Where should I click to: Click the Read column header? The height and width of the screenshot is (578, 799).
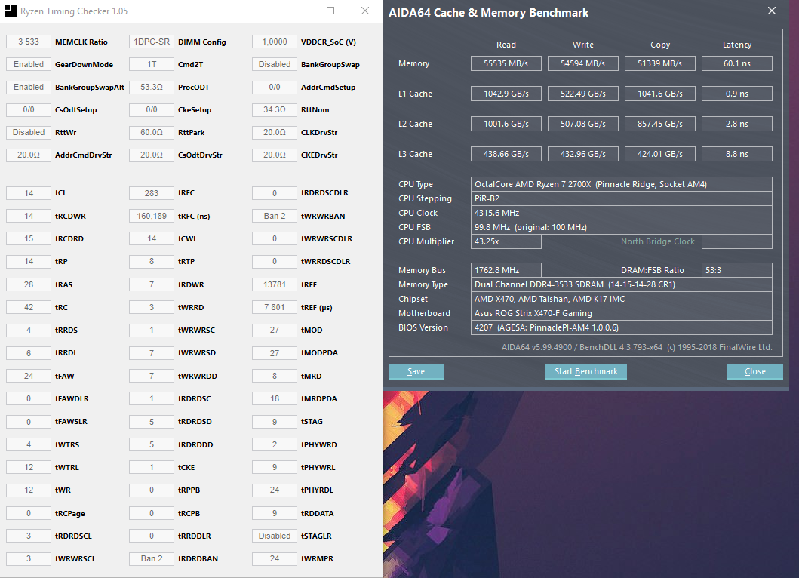coord(506,45)
